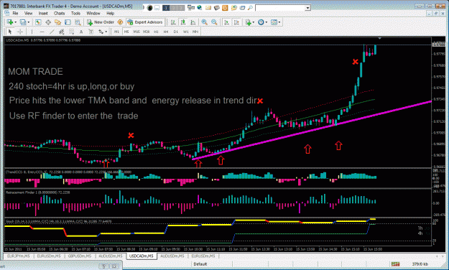Expand the Periods dropdown arrow

pyautogui.click(x=267, y=22)
